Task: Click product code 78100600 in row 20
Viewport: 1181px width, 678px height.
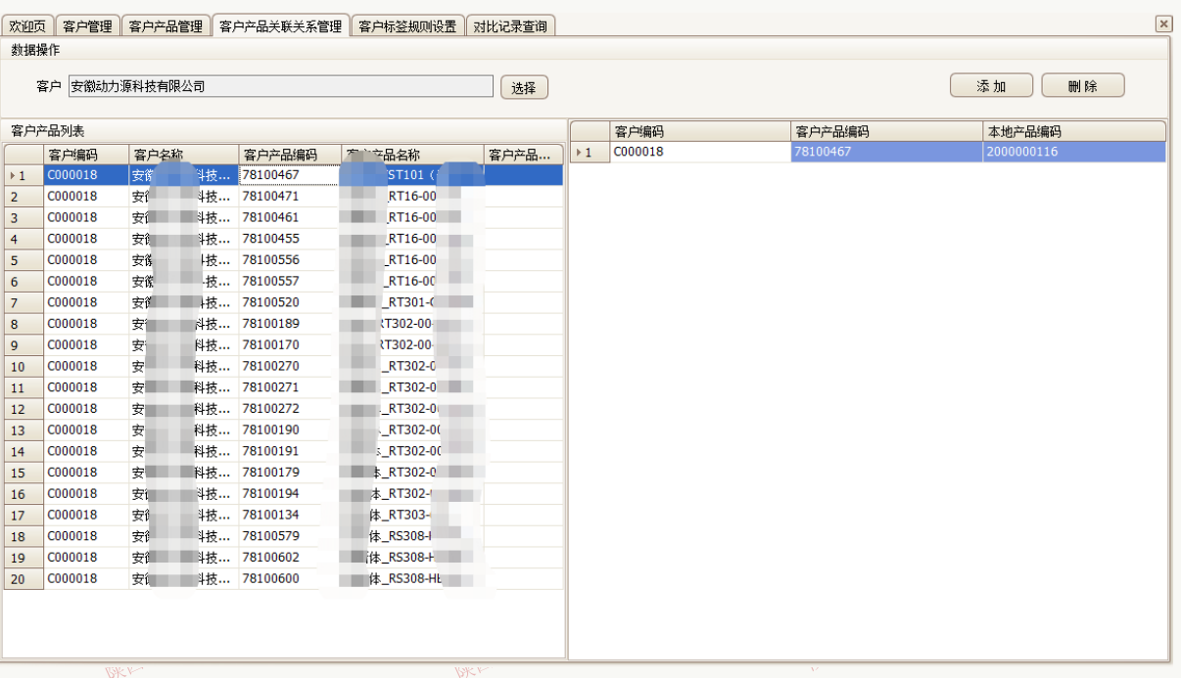Action: [x=289, y=579]
